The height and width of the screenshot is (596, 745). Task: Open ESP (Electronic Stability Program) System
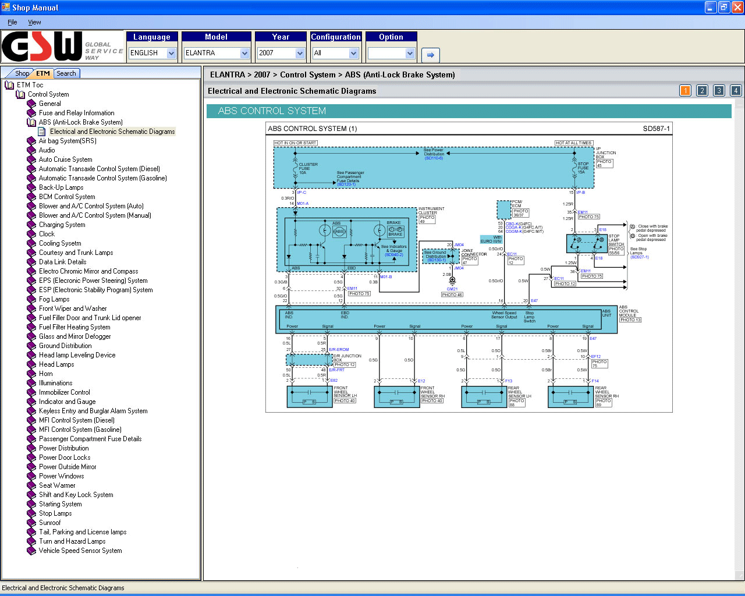[x=96, y=290]
